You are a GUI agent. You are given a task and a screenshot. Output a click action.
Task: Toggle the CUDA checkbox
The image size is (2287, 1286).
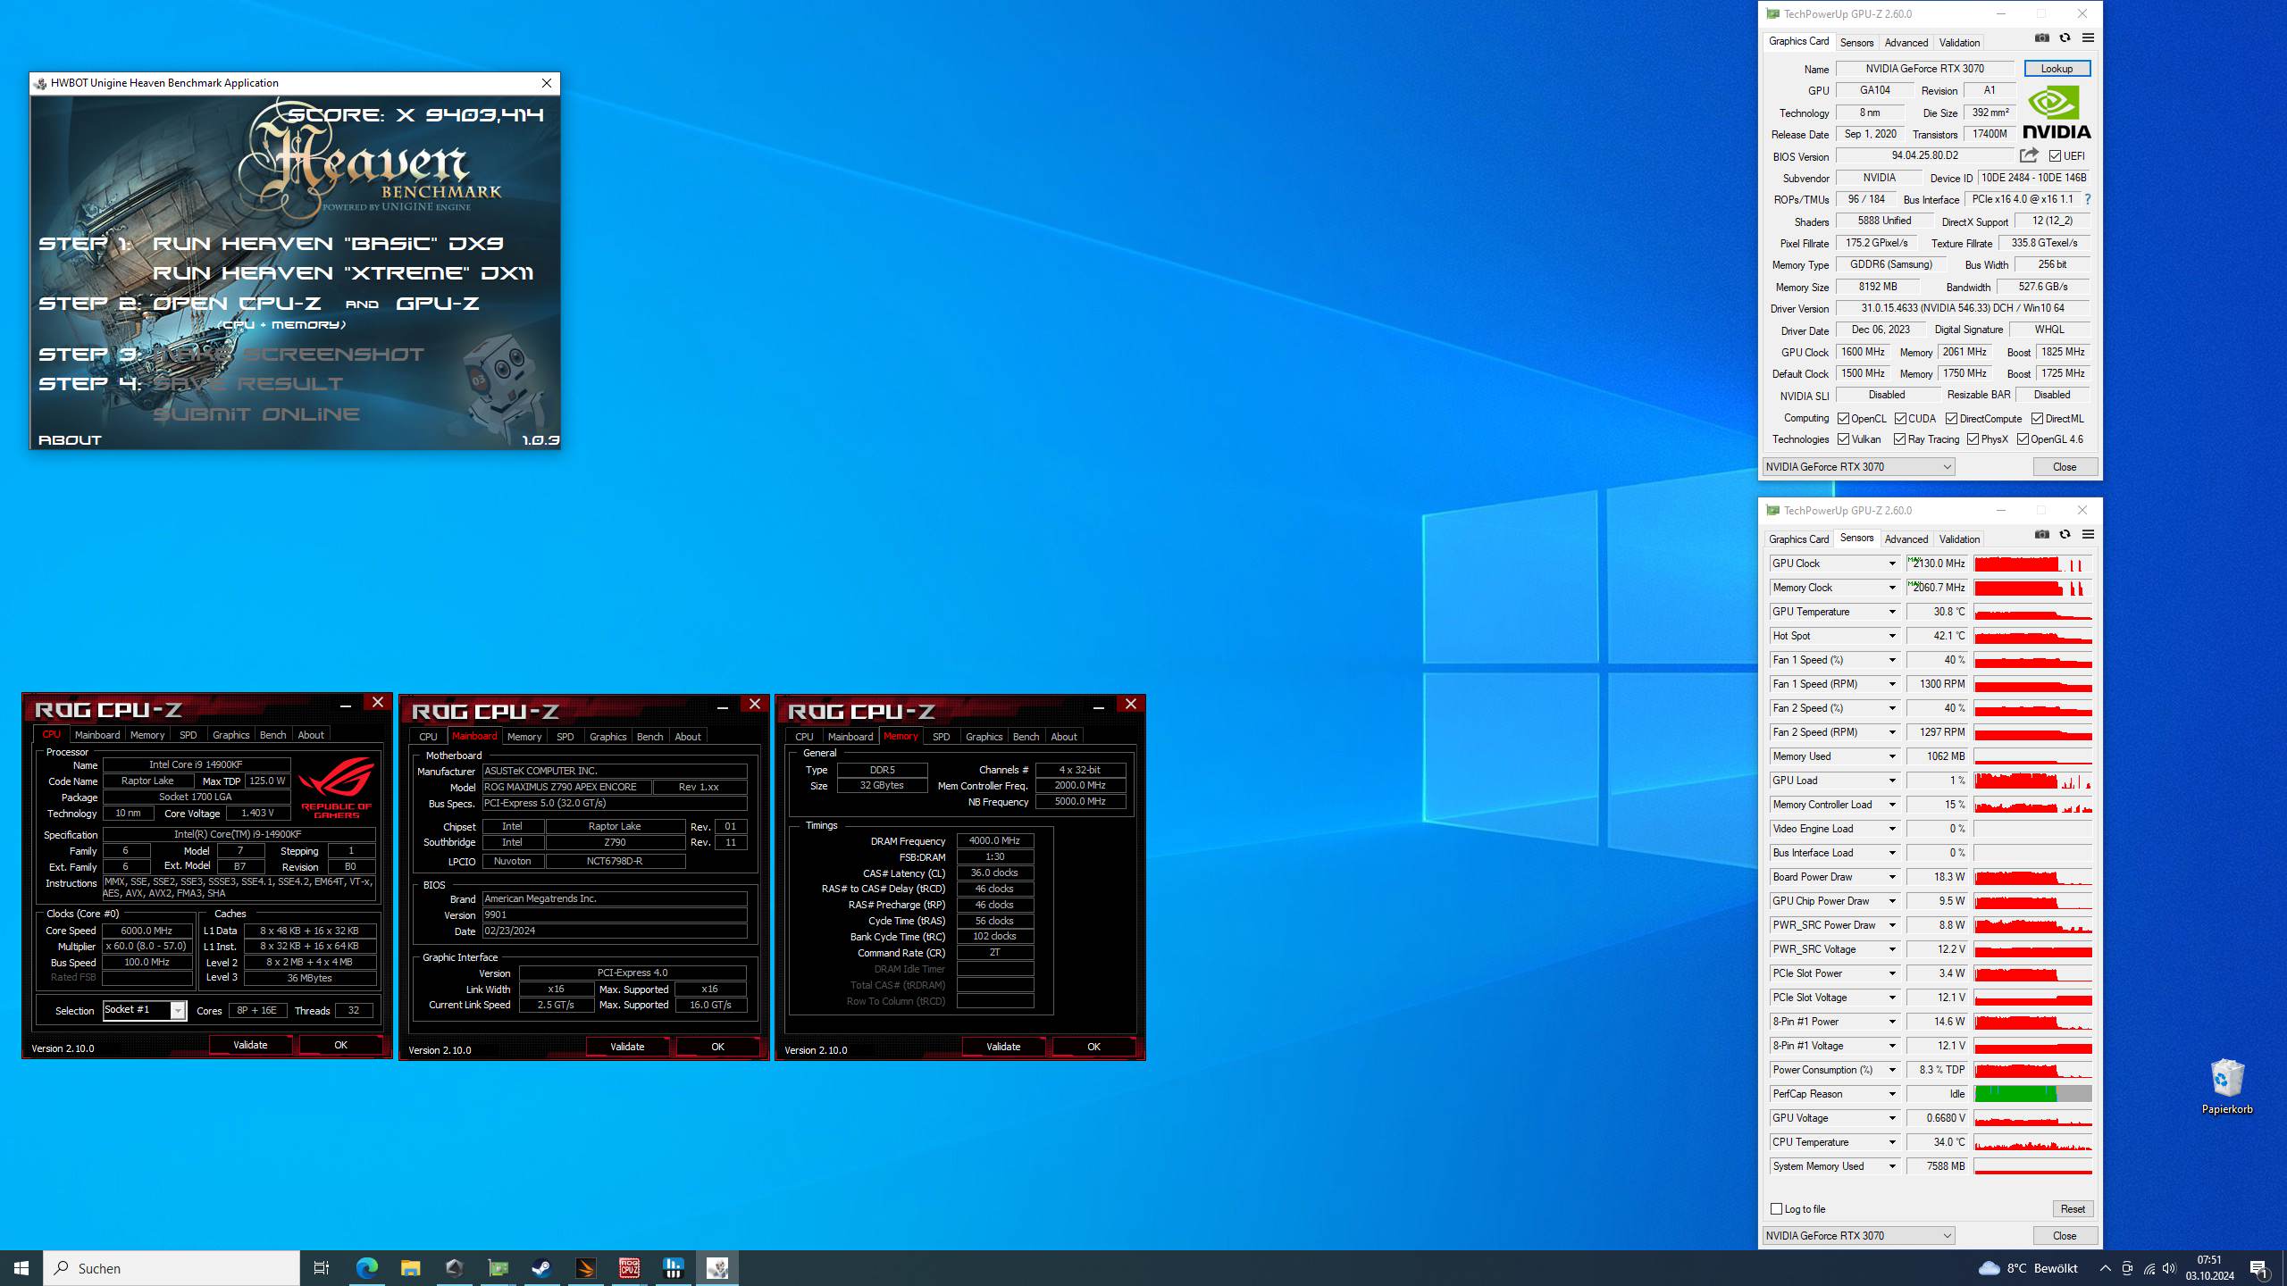pyautogui.click(x=1900, y=418)
